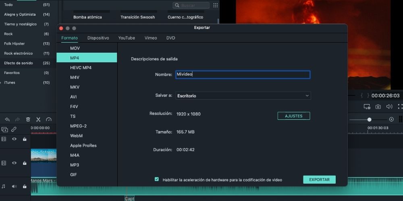The image size is (403, 201).
Task: Hide the empty video track with eye icon
Action: tap(14, 139)
